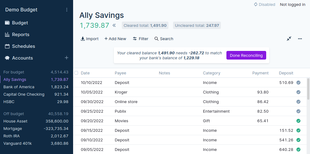Viewport: 310px width, 154px height.
Task: Click Done Reconciling button
Action: (x=246, y=56)
